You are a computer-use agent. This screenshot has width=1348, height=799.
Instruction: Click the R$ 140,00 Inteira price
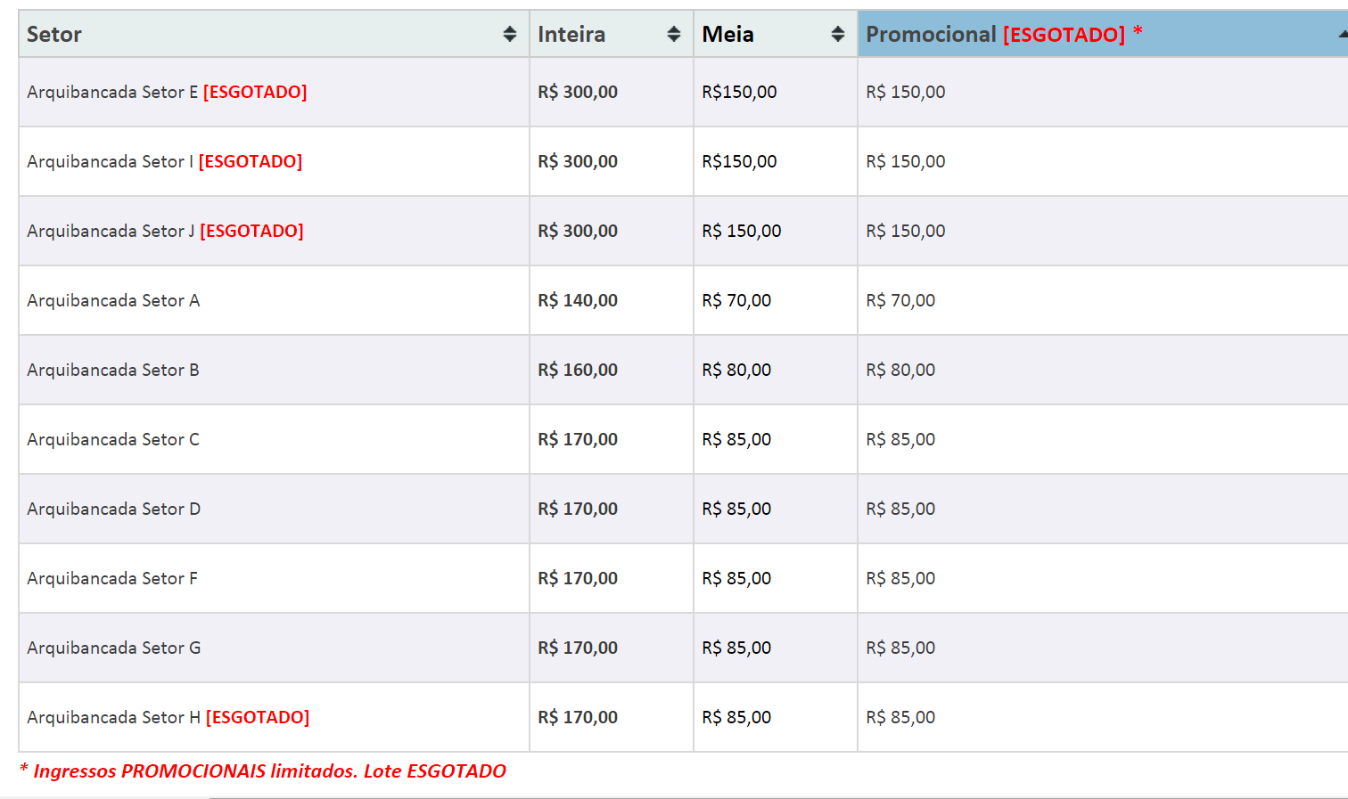578,300
